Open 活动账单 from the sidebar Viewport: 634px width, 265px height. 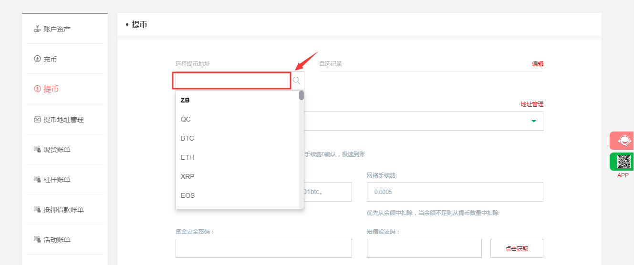57,240
